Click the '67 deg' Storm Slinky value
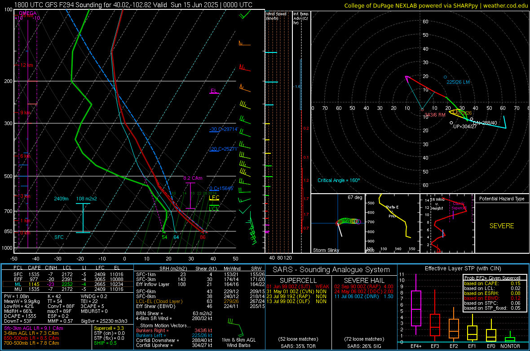Image resolution: width=530 pixels, height=351 pixels. [355, 197]
